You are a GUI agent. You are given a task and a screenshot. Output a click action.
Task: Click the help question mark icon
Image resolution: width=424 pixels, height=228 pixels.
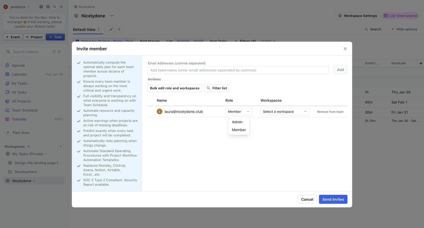point(41,7)
